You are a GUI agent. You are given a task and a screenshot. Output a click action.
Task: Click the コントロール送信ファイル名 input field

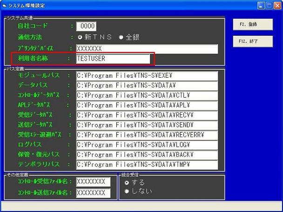pos(93,193)
